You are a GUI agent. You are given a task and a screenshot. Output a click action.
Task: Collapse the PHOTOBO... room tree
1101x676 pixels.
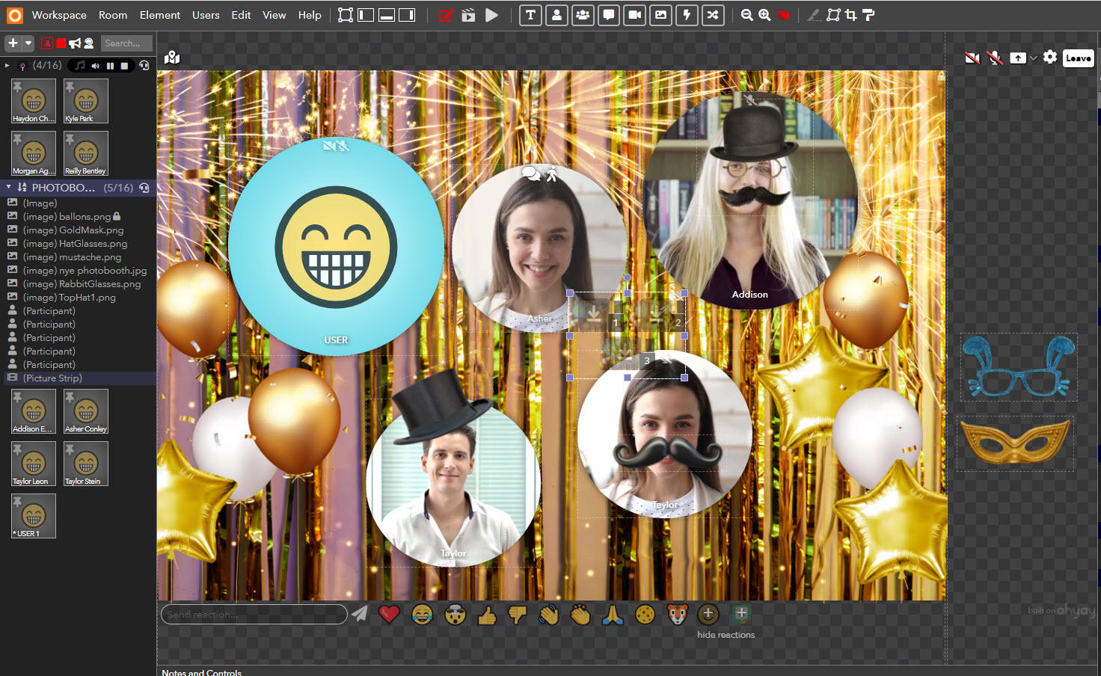[x=8, y=188]
